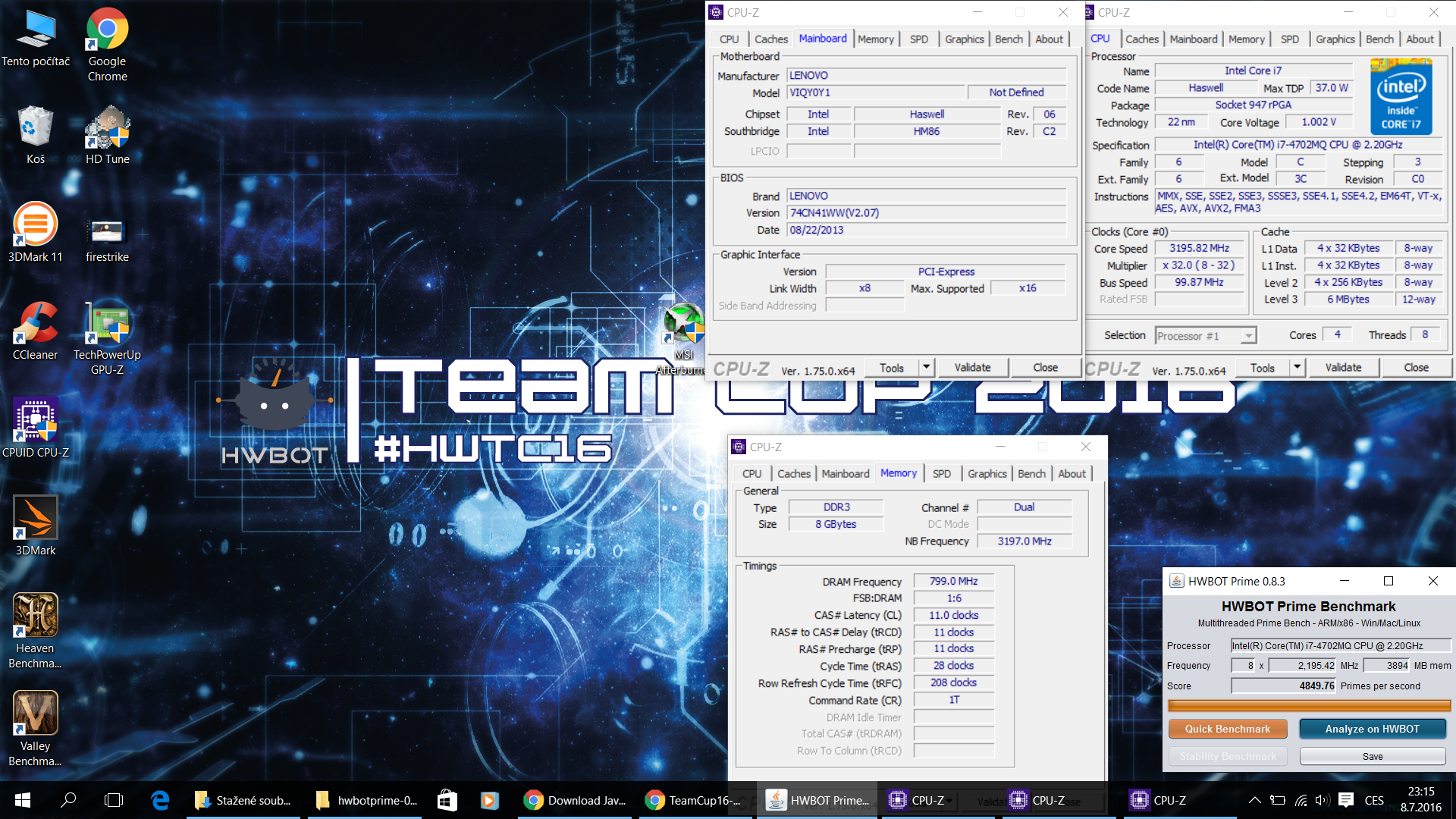
Task: Launch 3DMark 11 shortcut
Action: point(36,233)
